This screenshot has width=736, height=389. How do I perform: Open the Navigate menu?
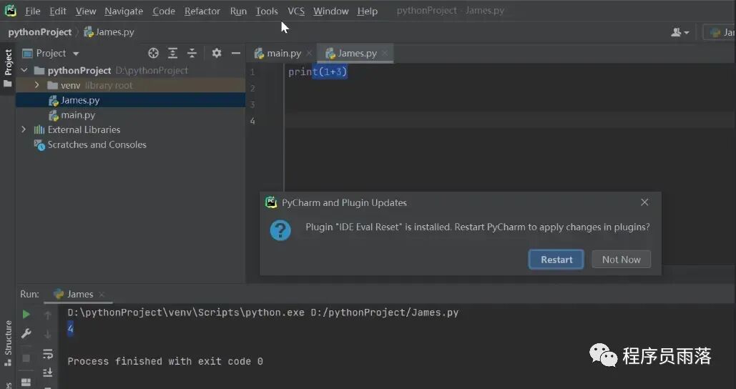click(x=124, y=11)
